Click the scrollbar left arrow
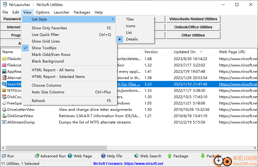Image resolution: width=258 pixels, height=167 pixels. [x=3, y=148]
